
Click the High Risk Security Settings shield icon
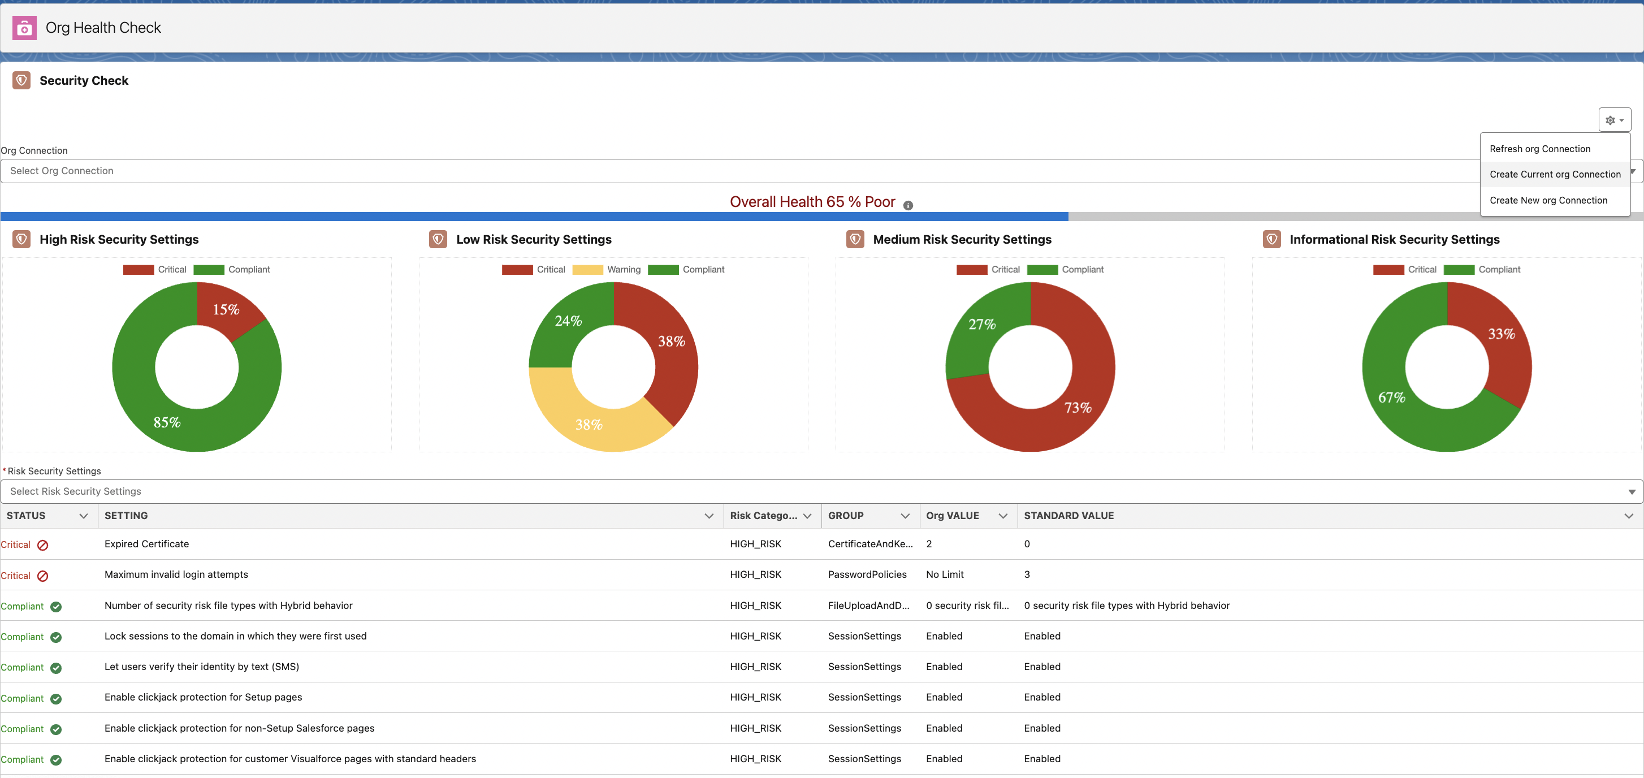coord(21,239)
